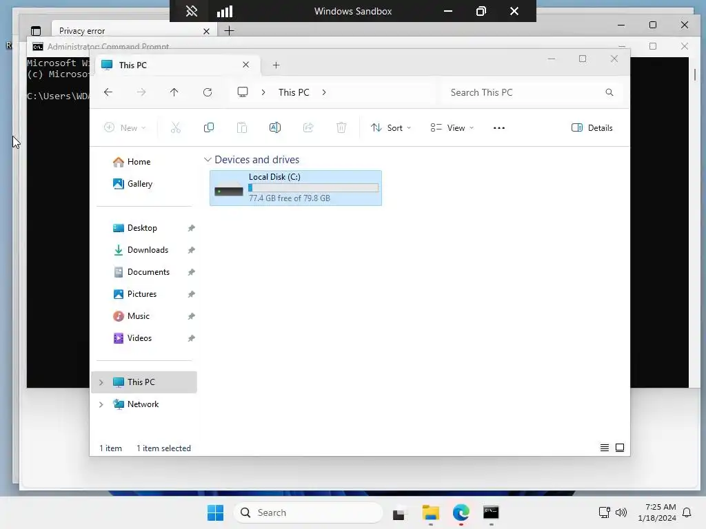Click the Cut scissors icon
Image resolution: width=706 pixels, height=529 pixels.
click(x=176, y=127)
